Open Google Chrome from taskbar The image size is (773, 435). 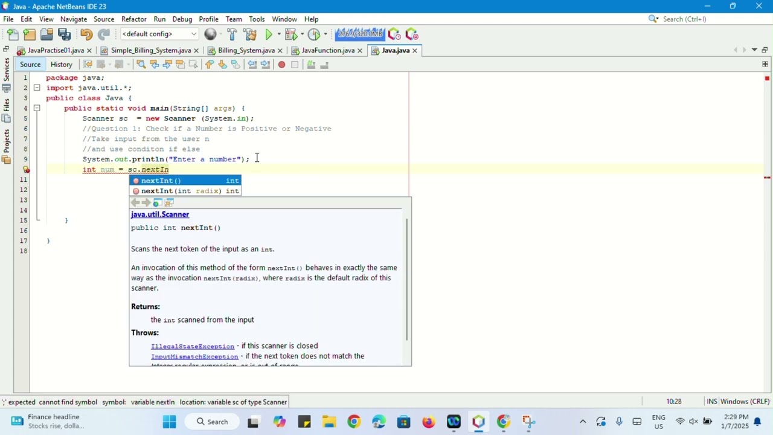(354, 422)
